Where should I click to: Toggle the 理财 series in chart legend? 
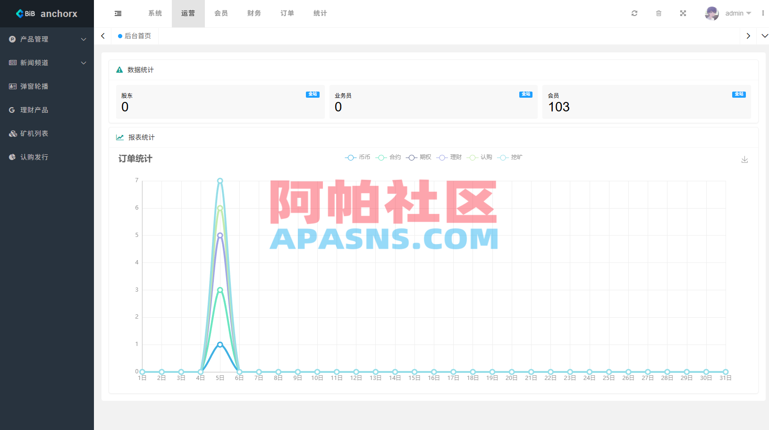pos(449,157)
